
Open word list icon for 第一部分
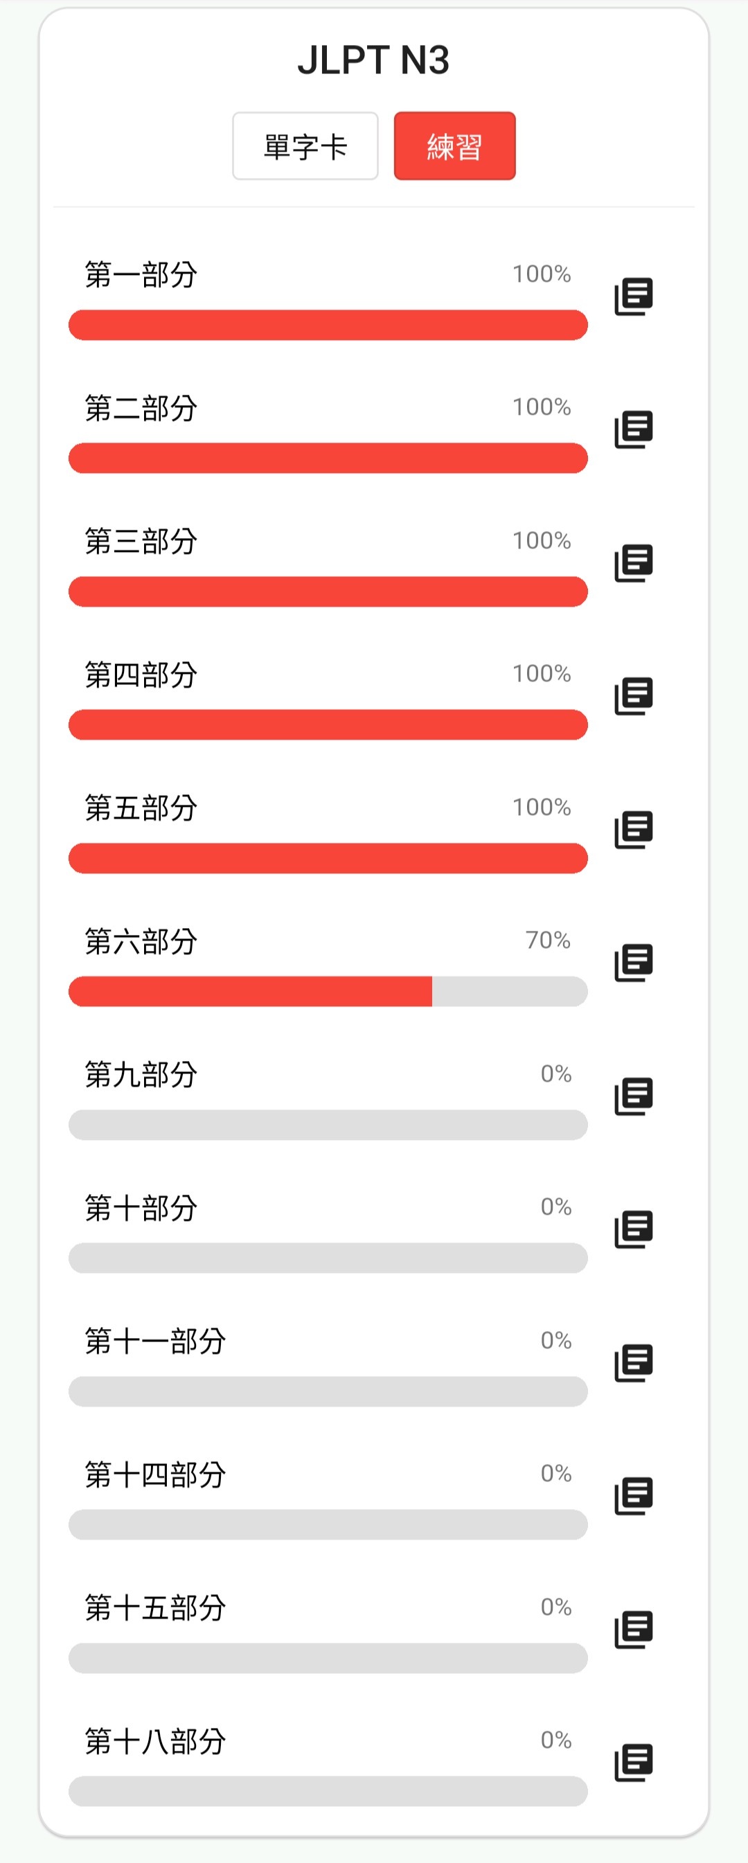click(634, 296)
